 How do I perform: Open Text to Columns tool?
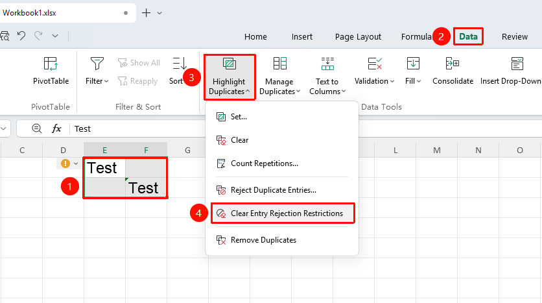(x=327, y=76)
